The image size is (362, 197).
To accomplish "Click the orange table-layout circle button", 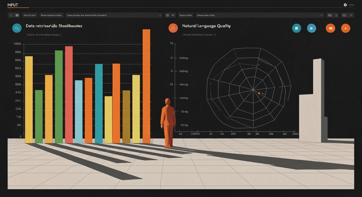I will click(x=331, y=28).
